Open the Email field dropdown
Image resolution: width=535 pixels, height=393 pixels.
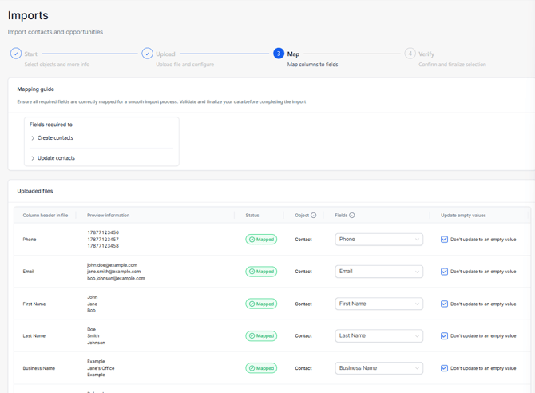pos(378,272)
